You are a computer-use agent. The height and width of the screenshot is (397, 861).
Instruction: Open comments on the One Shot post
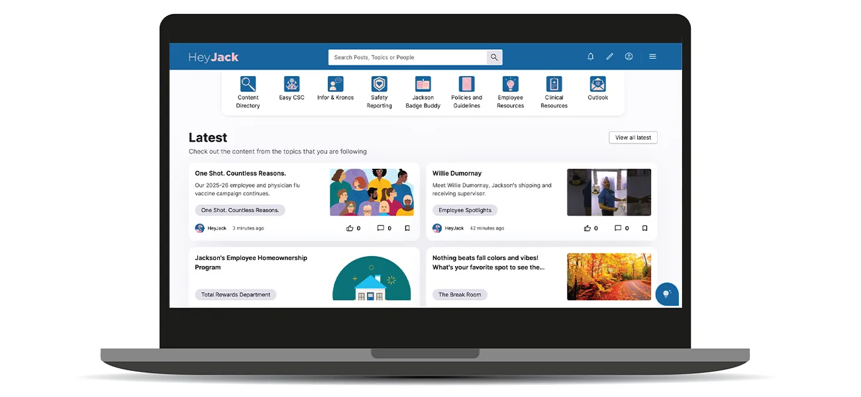tap(381, 228)
